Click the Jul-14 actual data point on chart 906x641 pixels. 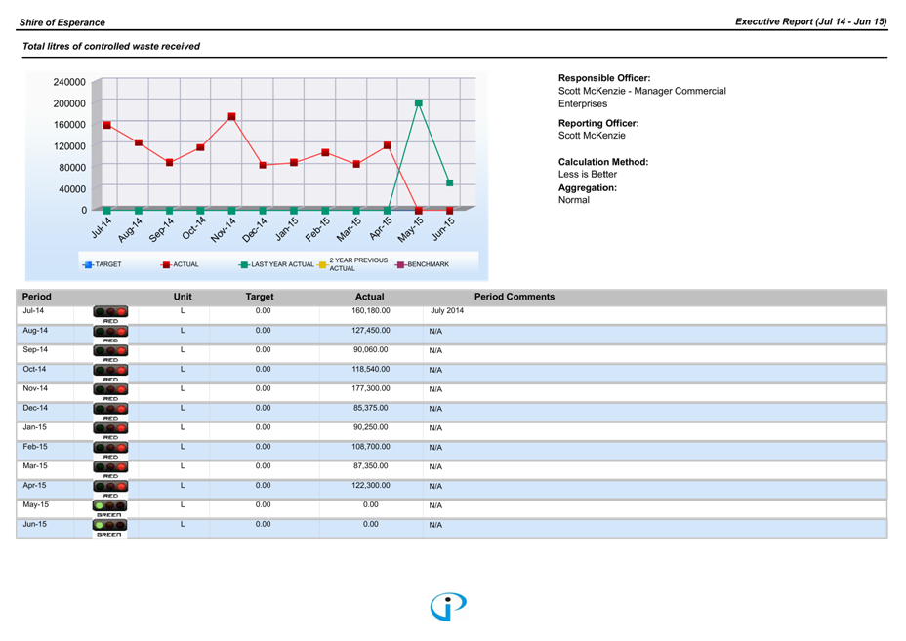tap(106, 125)
